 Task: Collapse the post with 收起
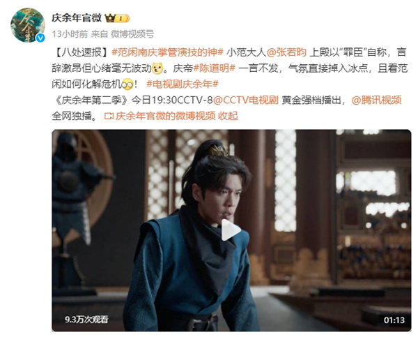228,116
